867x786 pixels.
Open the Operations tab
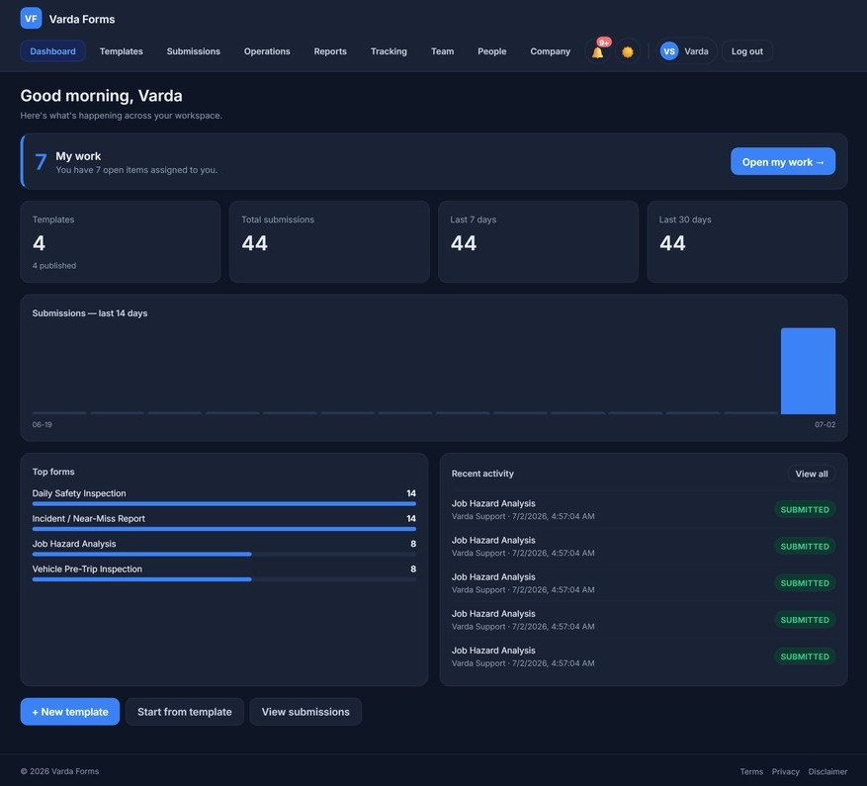[x=267, y=50]
